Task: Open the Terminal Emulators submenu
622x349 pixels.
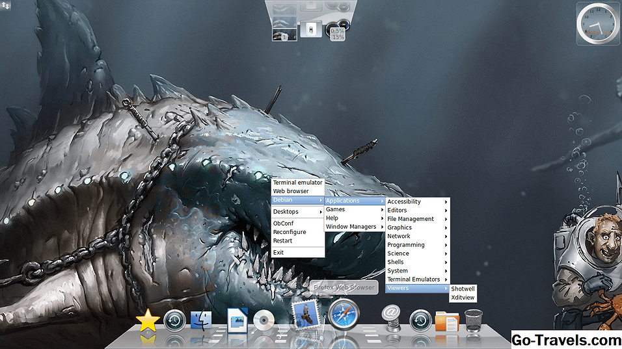Action: tap(417, 279)
